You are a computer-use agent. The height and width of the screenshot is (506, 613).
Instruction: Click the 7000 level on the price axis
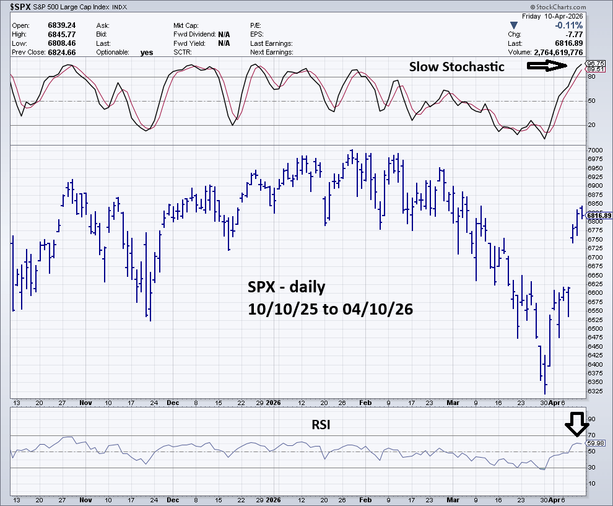(x=596, y=150)
